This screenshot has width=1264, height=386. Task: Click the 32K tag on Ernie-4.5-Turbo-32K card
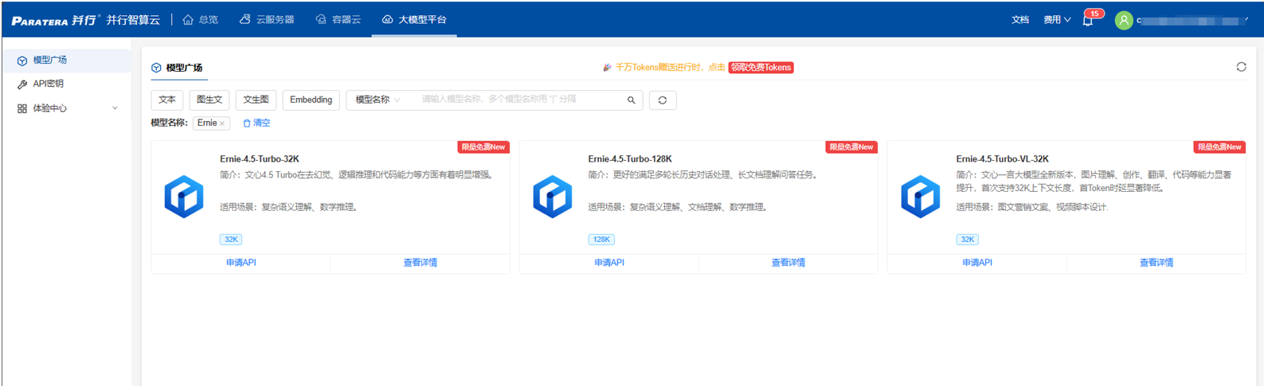(231, 240)
